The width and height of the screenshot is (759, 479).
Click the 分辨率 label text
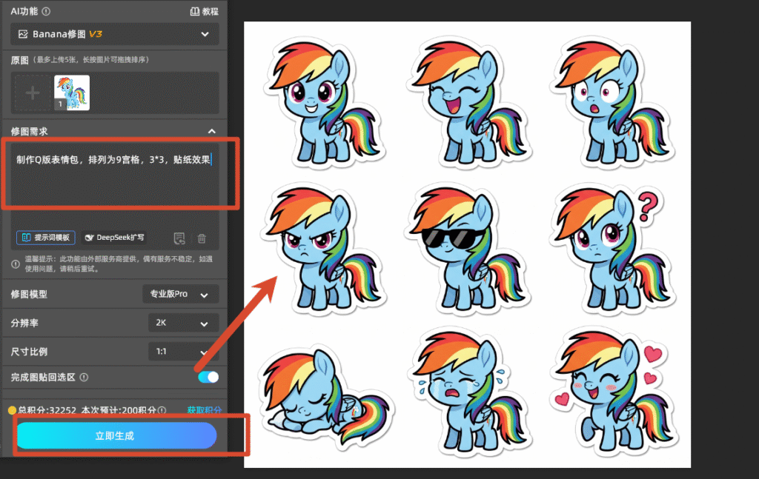pyautogui.click(x=24, y=323)
